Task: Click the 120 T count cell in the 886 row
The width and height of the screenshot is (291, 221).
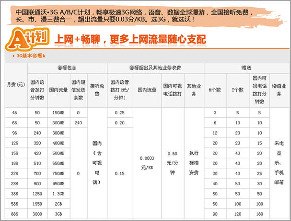Action: pos(238,214)
